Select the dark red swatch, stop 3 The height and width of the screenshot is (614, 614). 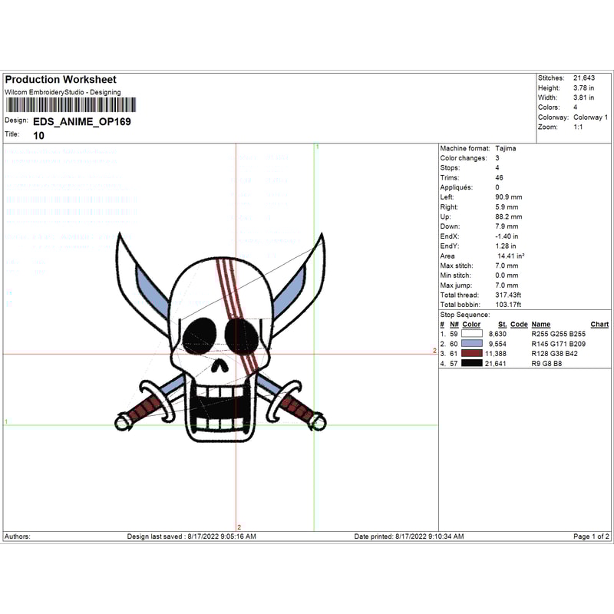471,353
